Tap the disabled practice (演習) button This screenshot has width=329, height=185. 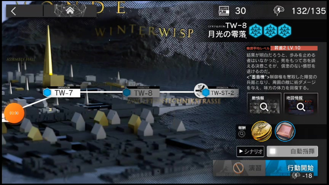pos(239,168)
